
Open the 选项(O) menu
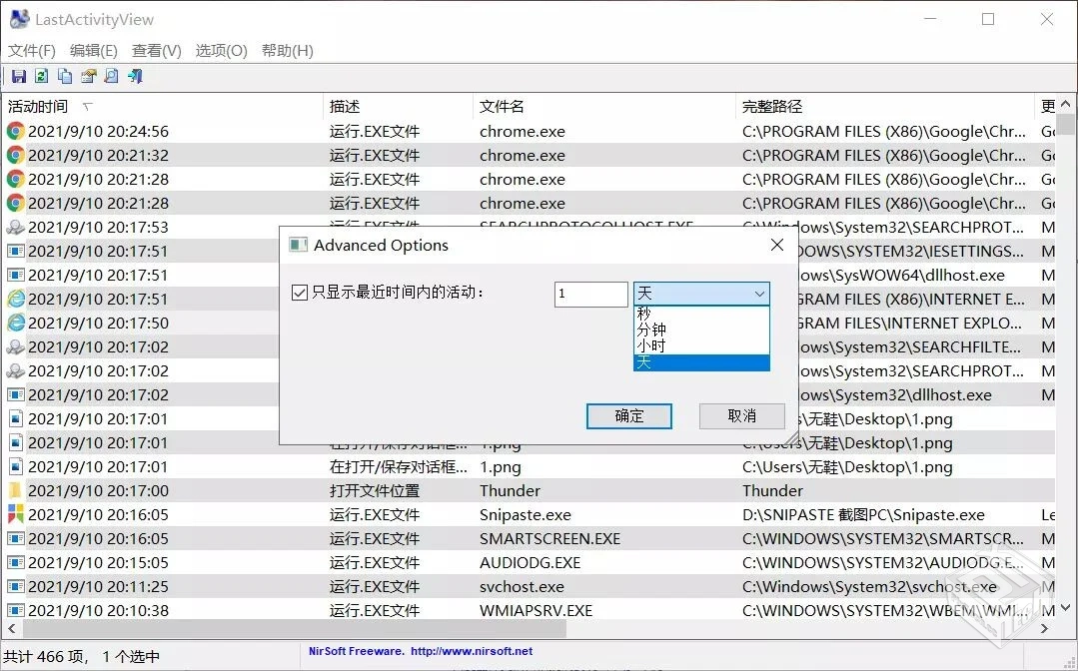(220, 50)
